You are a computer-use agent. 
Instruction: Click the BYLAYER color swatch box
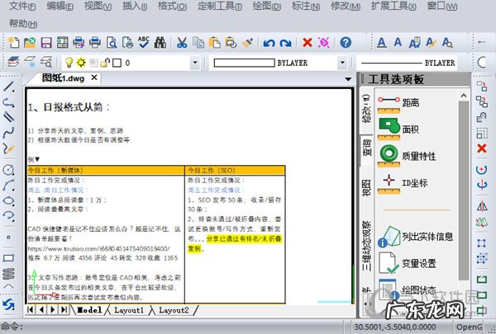(244, 63)
